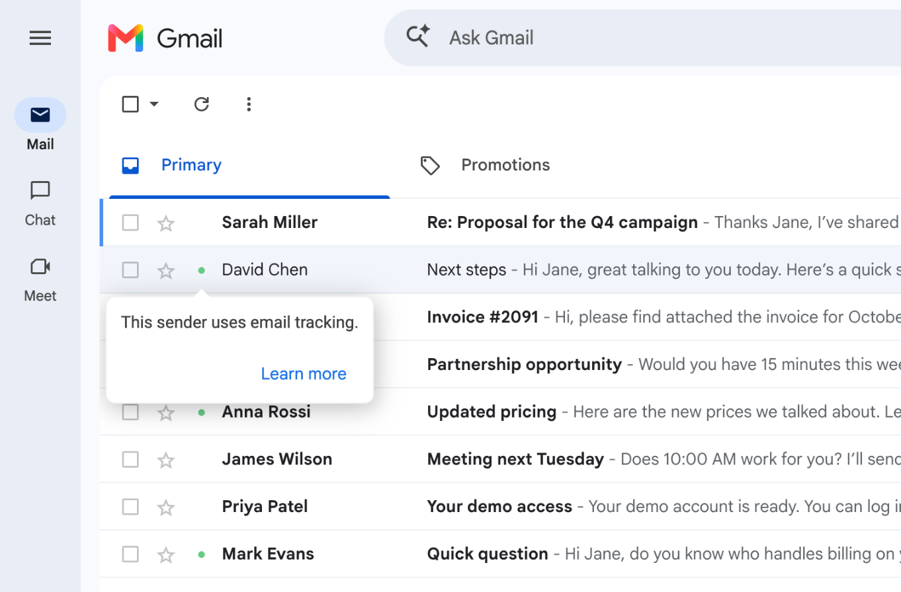Screen dimensions: 901x592
Task: Click the green tracking dot beside David Chen
Action: point(201,270)
